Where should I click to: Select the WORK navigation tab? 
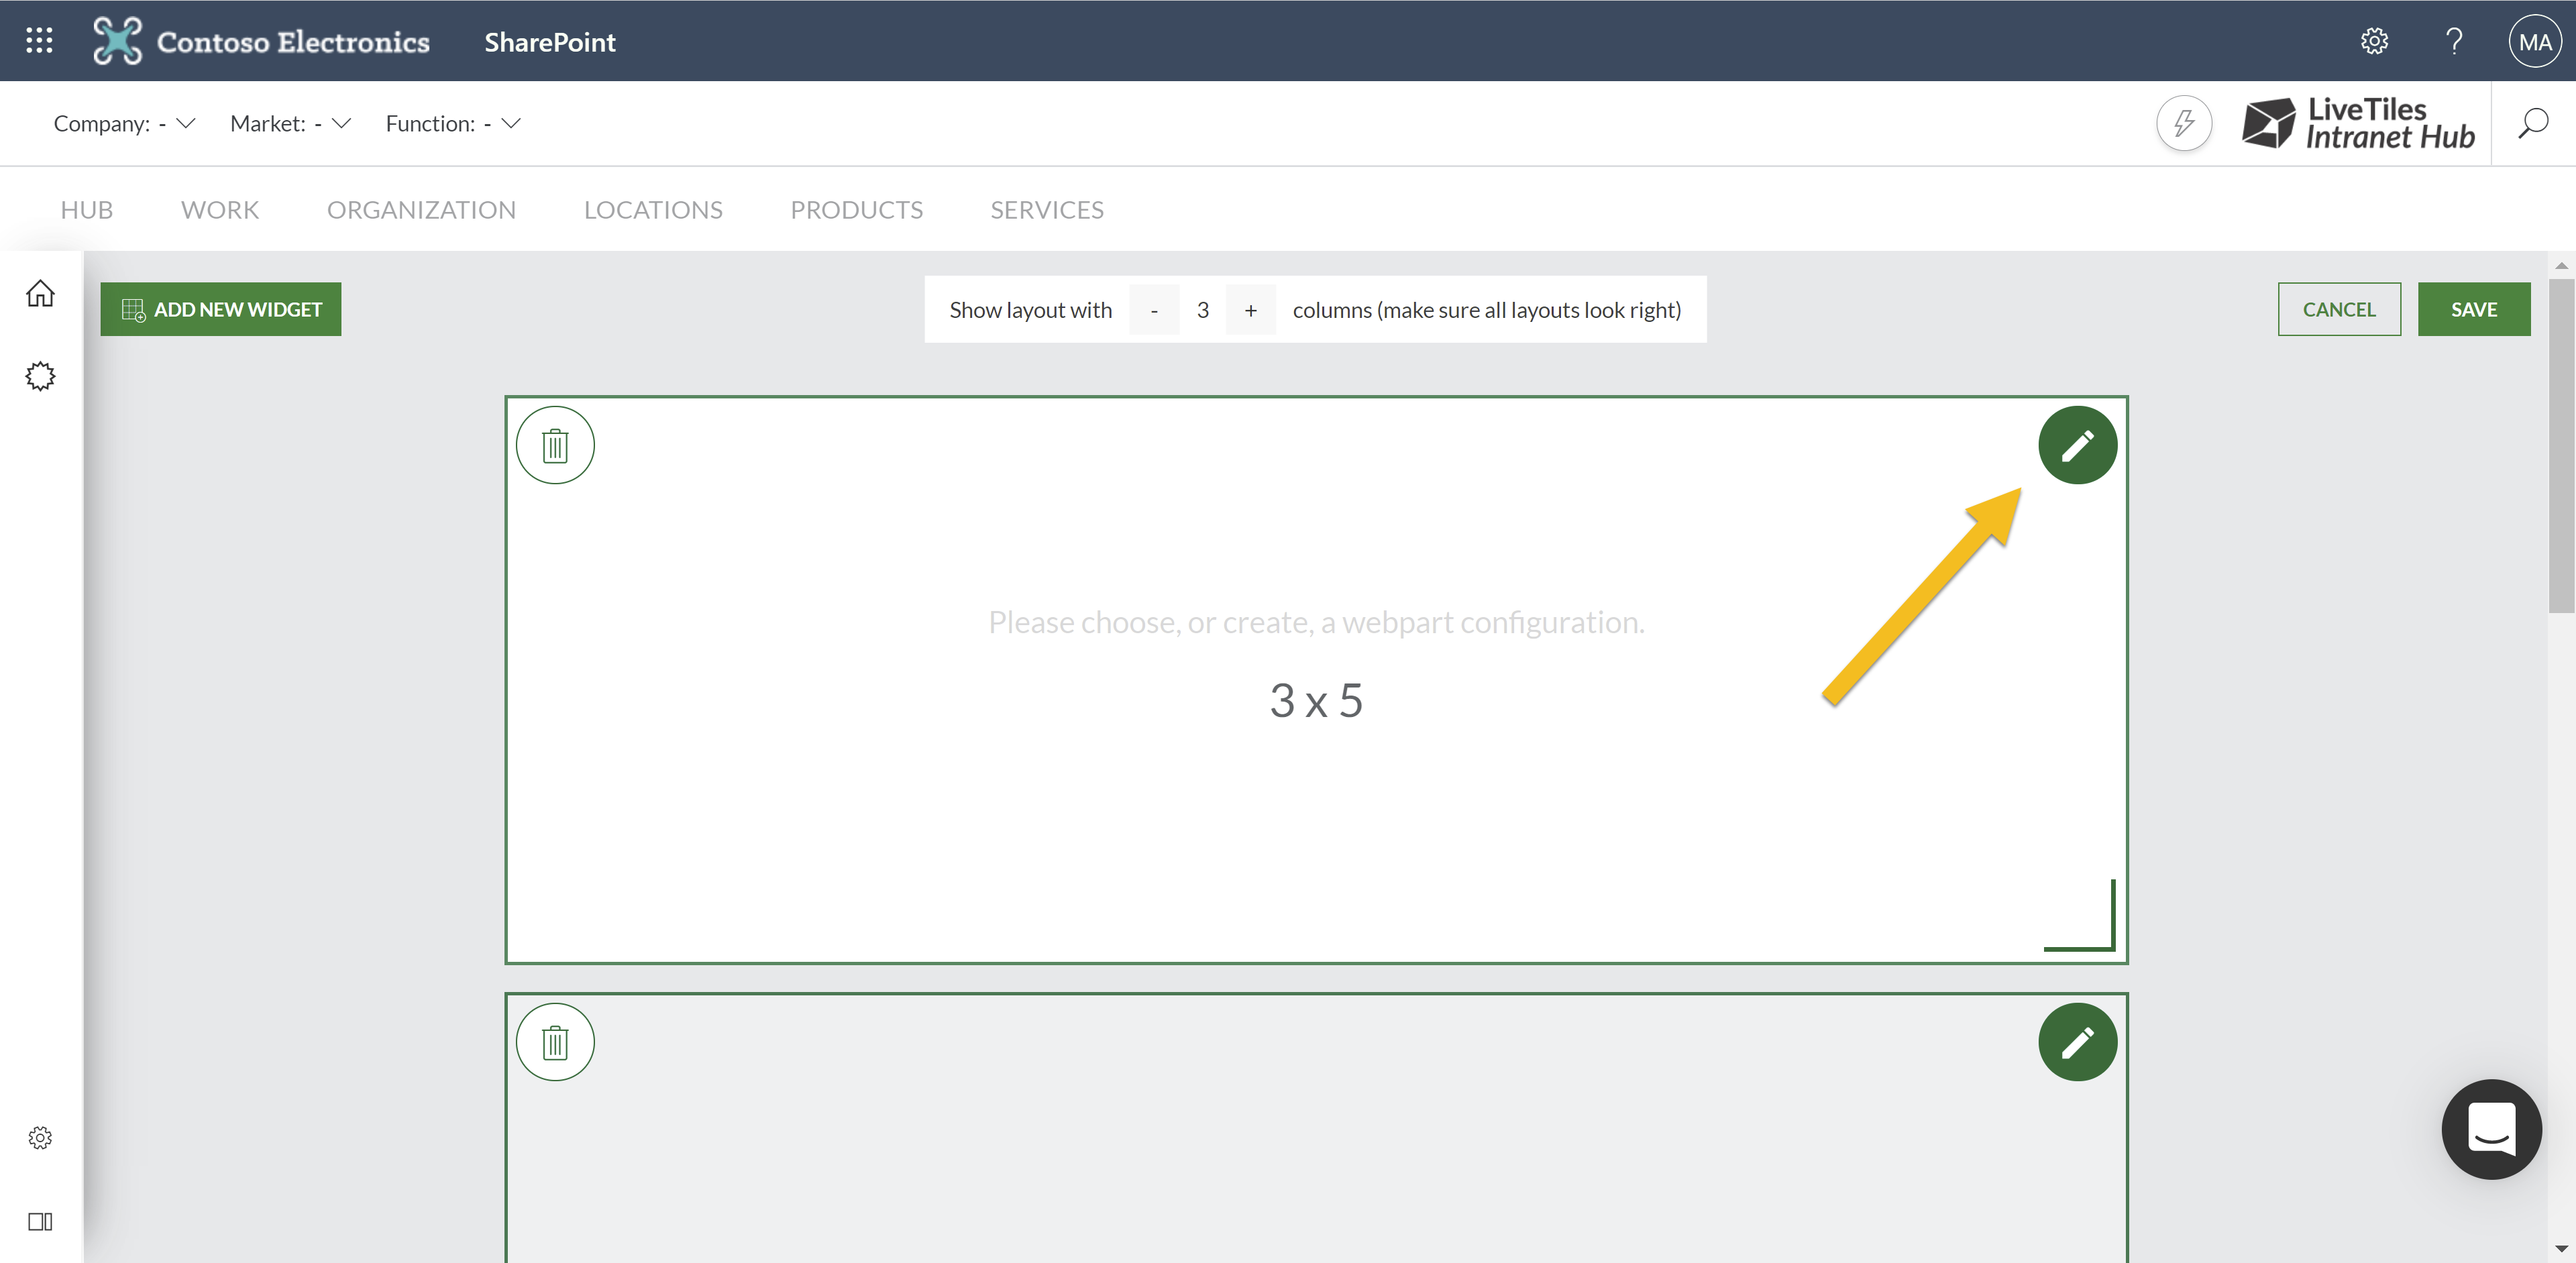tap(220, 207)
